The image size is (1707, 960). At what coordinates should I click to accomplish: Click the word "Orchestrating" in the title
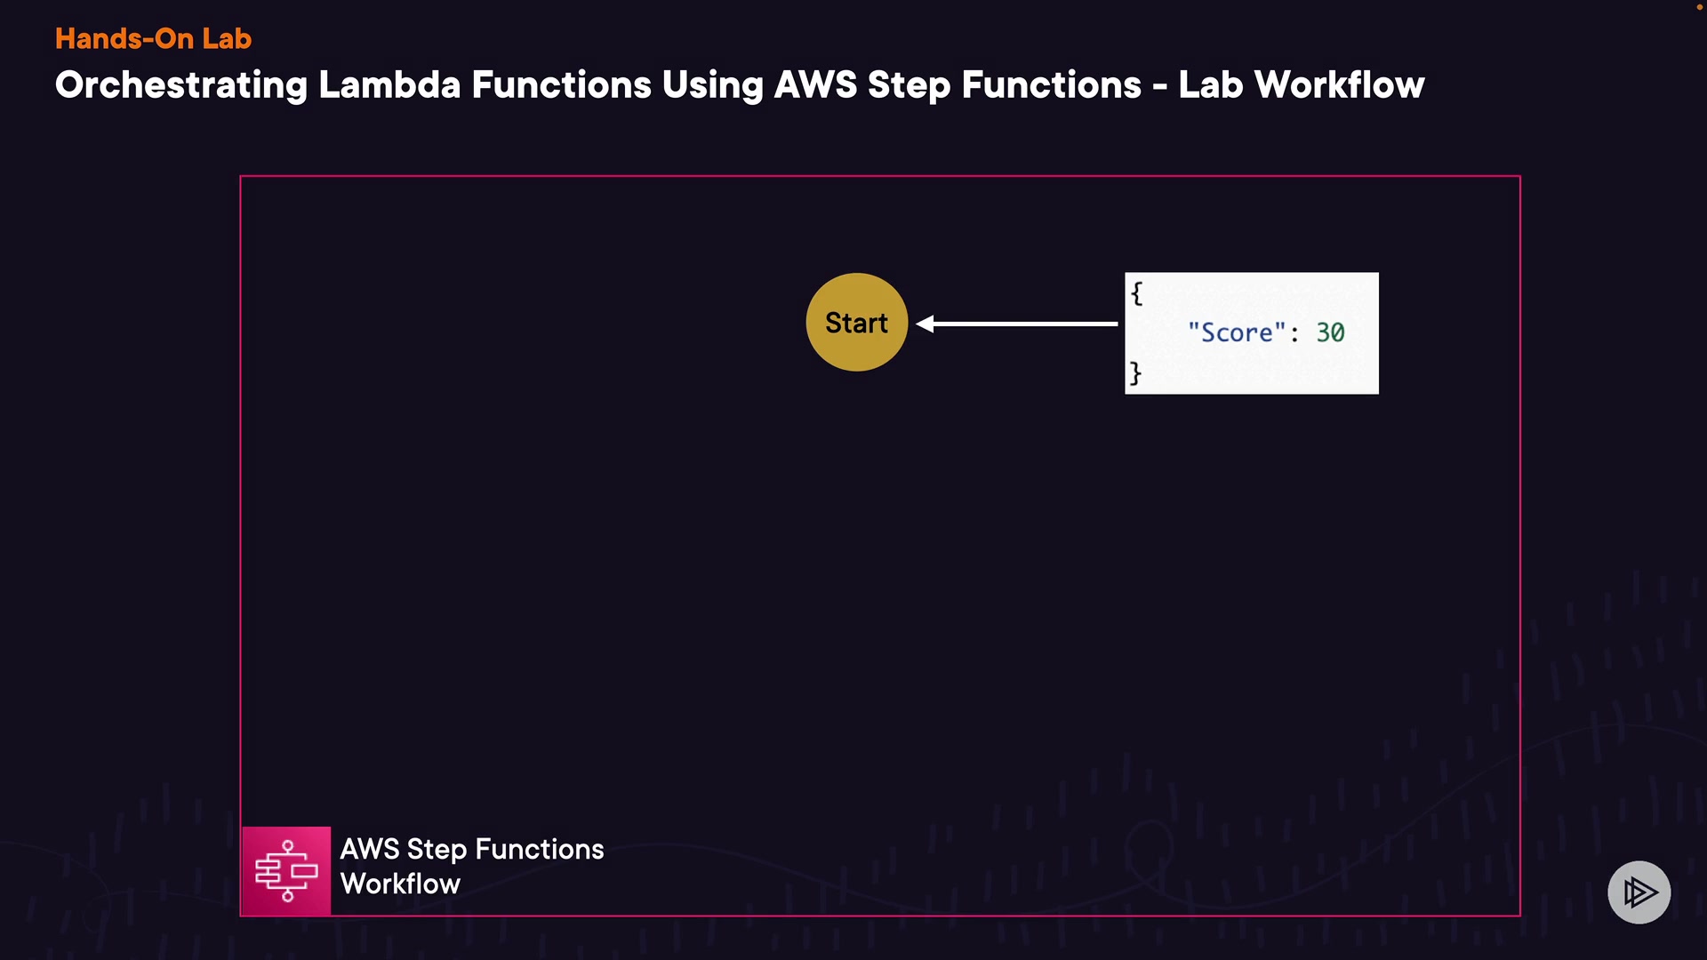(181, 85)
